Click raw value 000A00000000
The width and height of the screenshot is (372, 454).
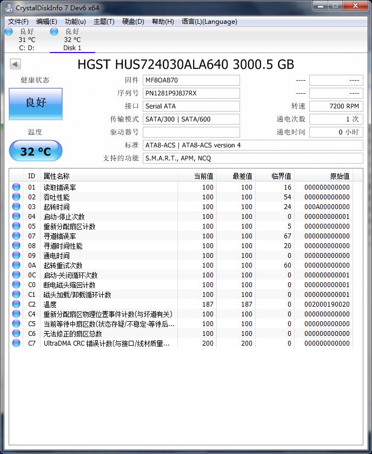pyautogui.click(x=327, y=207)
